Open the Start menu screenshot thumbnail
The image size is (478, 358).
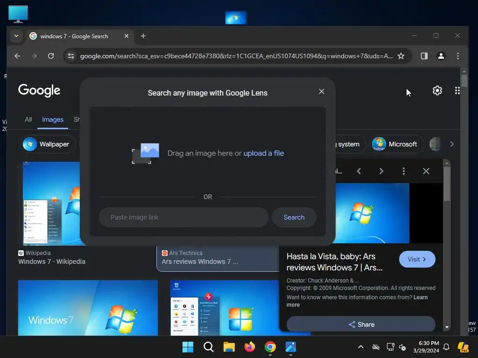point(225,308)
